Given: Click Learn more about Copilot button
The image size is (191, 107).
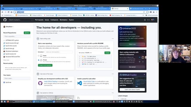Looking at the screenshot, I should click(x=132, y=89).
